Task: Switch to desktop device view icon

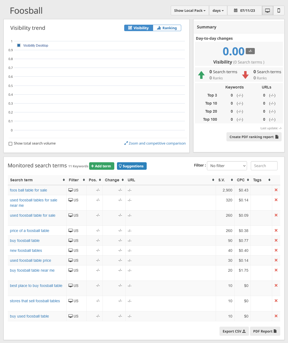Action: pyautogui.click(x=267, y=11)
